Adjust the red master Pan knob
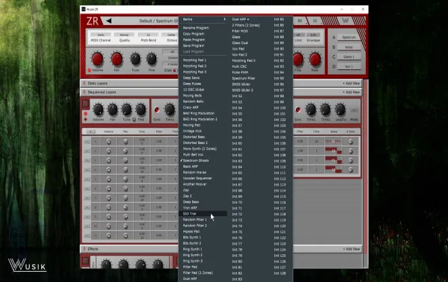 tap(117, 59)
